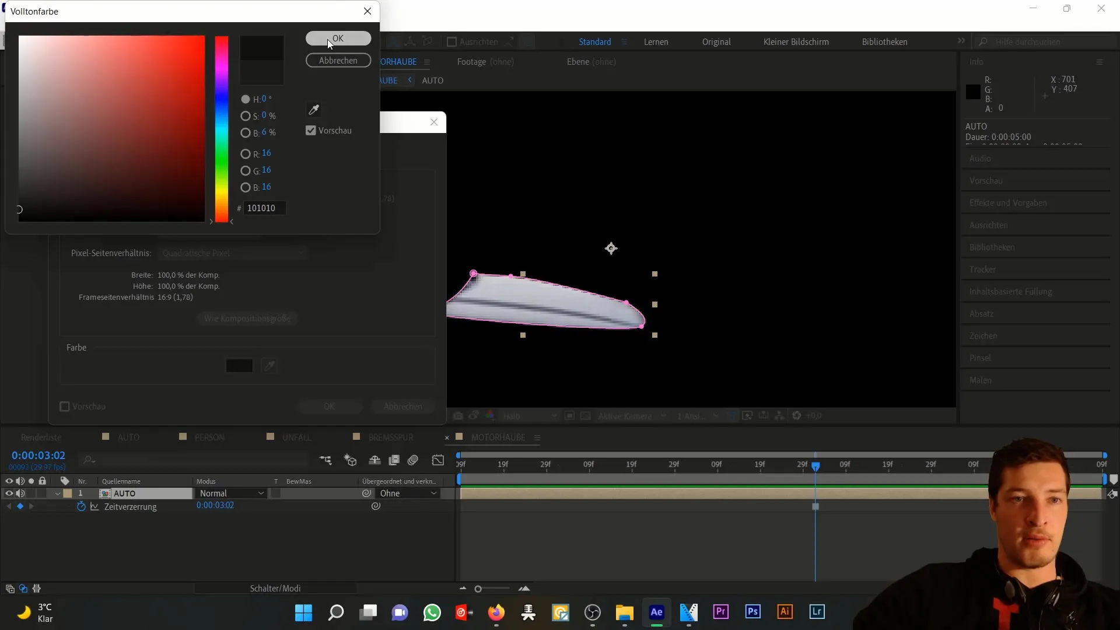Viewport: 1120px width, 630px height.
Task: Toggle the H radio button for hue
Action: [246, 99]
